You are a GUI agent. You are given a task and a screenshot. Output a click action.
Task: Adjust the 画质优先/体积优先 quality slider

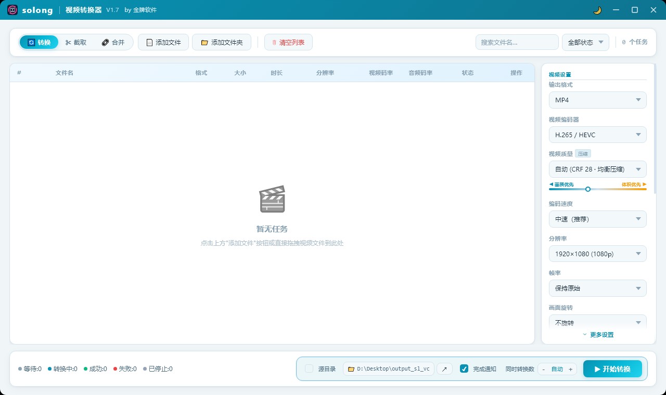[588, 189]
